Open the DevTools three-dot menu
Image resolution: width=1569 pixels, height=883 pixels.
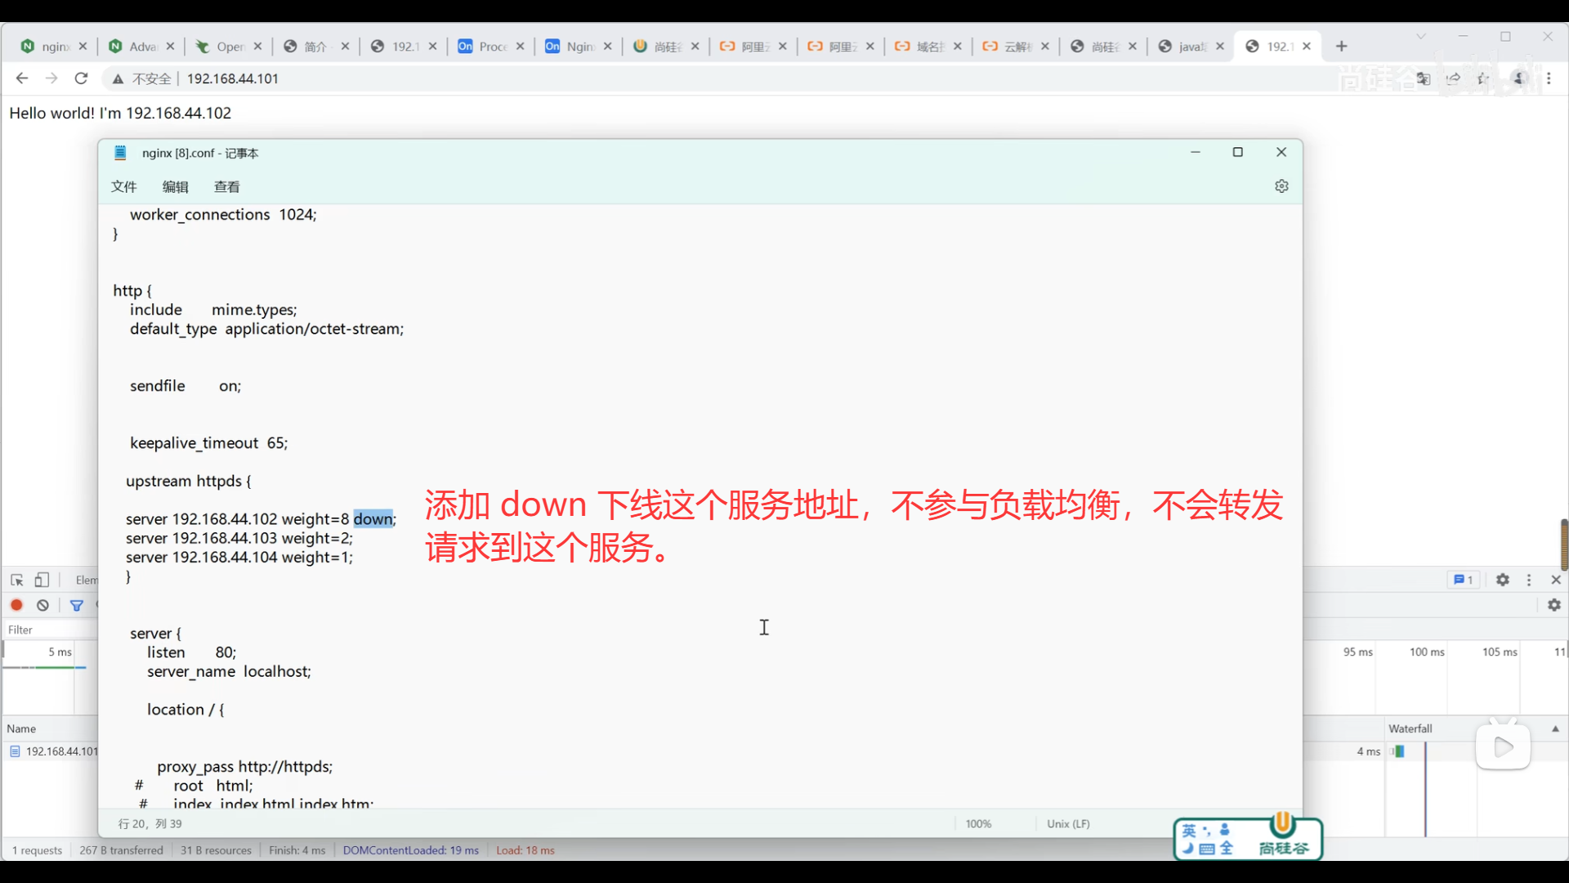(x=1529, y=580)
